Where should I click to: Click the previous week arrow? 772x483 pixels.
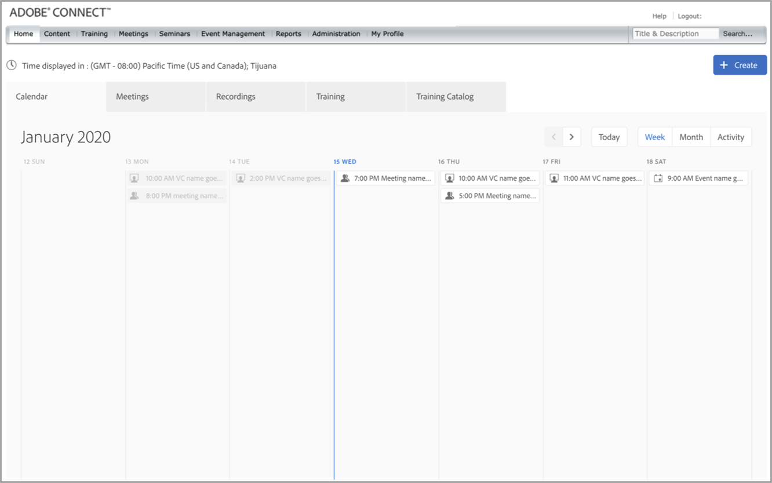pyautogui.click(x=553, y=137)
